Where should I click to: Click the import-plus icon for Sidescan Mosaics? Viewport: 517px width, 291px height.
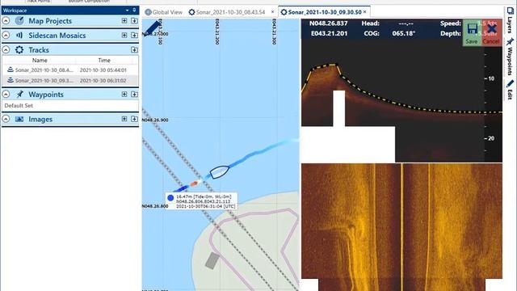click(x=134, y=36)
